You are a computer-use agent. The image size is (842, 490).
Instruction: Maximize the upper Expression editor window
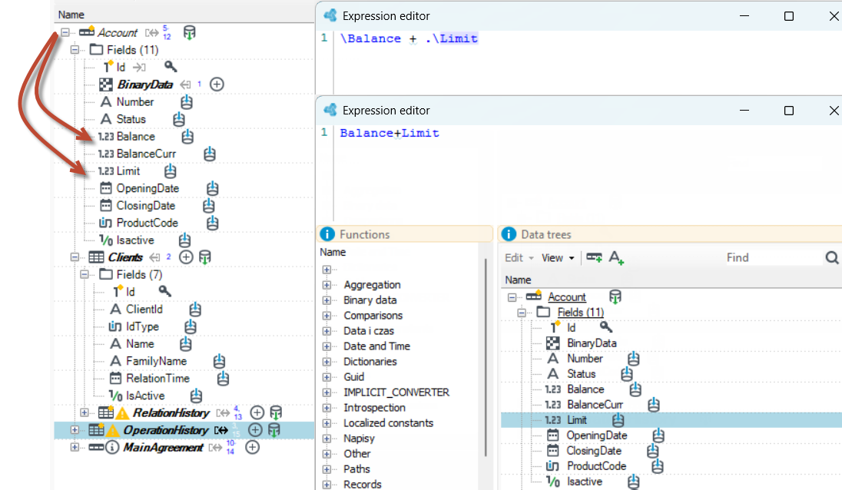789,16
